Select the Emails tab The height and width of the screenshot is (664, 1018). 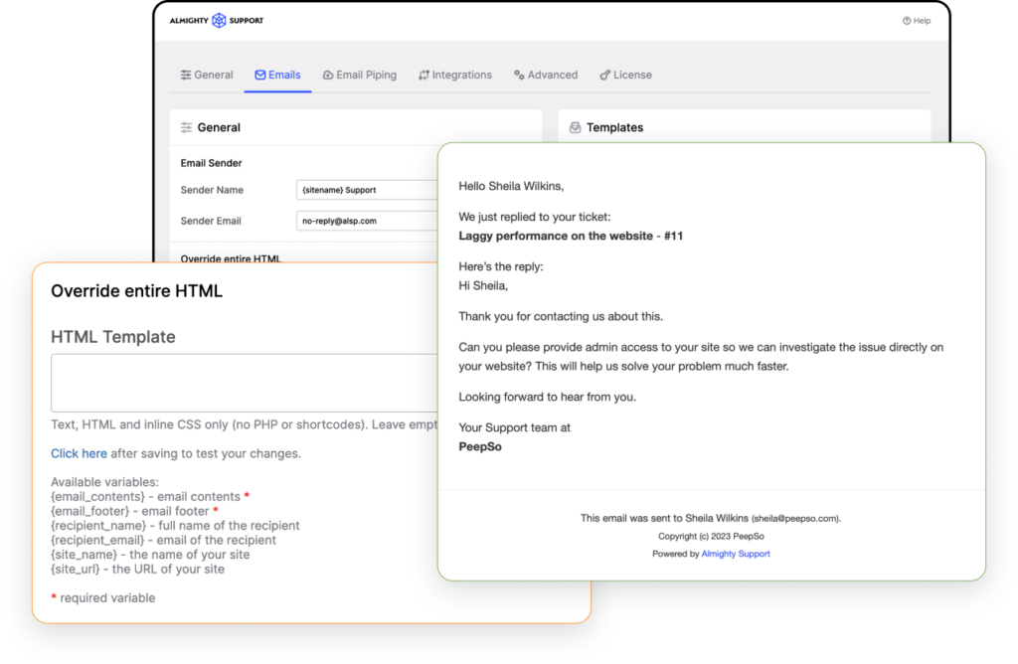pyautogui.click(x=277, y=75)
